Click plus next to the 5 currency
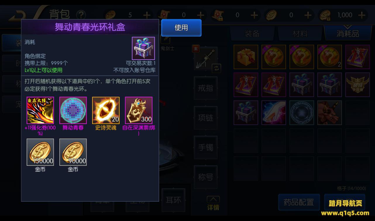 pyautogui.click(x=147, y=15)
